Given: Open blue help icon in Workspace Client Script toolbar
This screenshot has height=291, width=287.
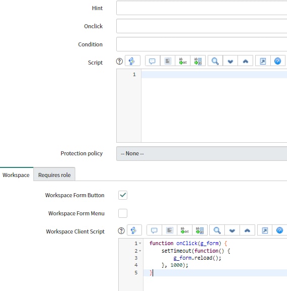Looking at the screenshot, I should coord(279,230).
